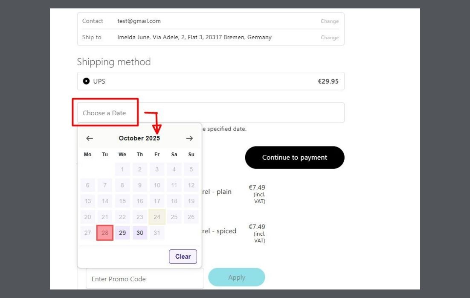This screenshot has width=470, height=298.
Task: Click October 31 in the calendar
Action: (157, 233)
